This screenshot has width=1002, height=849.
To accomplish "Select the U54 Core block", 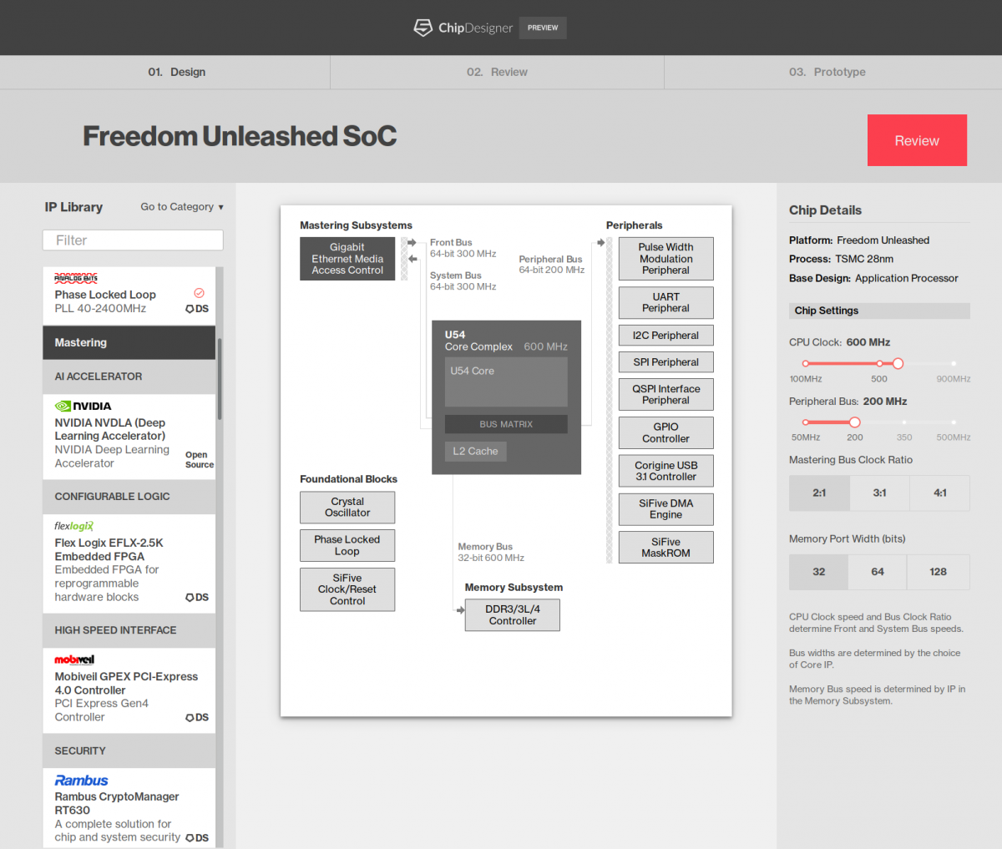I will [x=506, y=382].
